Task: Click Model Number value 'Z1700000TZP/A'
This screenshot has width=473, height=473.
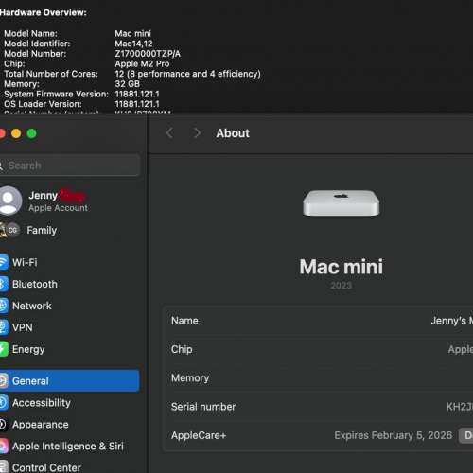Action: (x=148, y=54)
